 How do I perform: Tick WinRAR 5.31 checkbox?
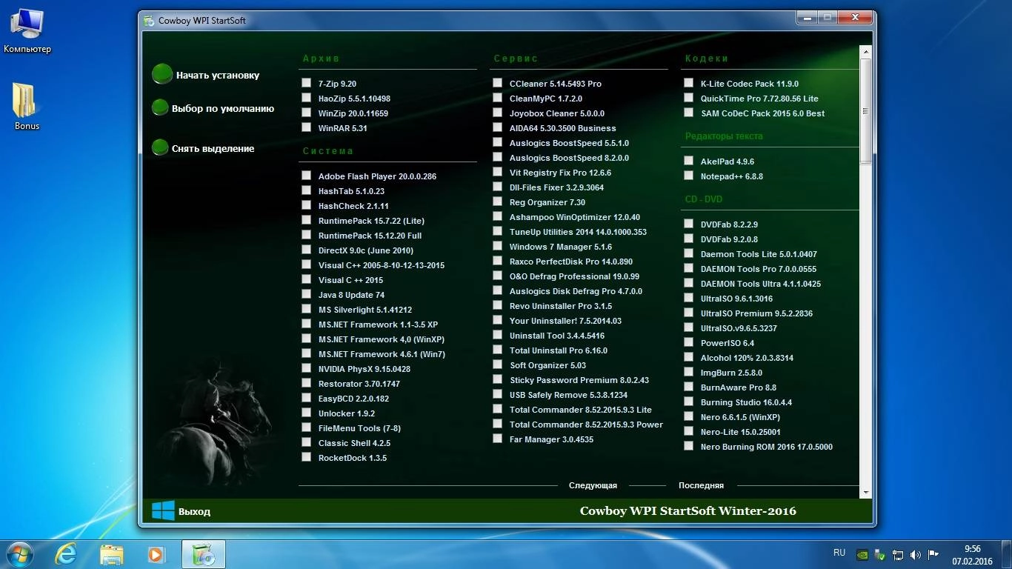[x=307, y=127]
